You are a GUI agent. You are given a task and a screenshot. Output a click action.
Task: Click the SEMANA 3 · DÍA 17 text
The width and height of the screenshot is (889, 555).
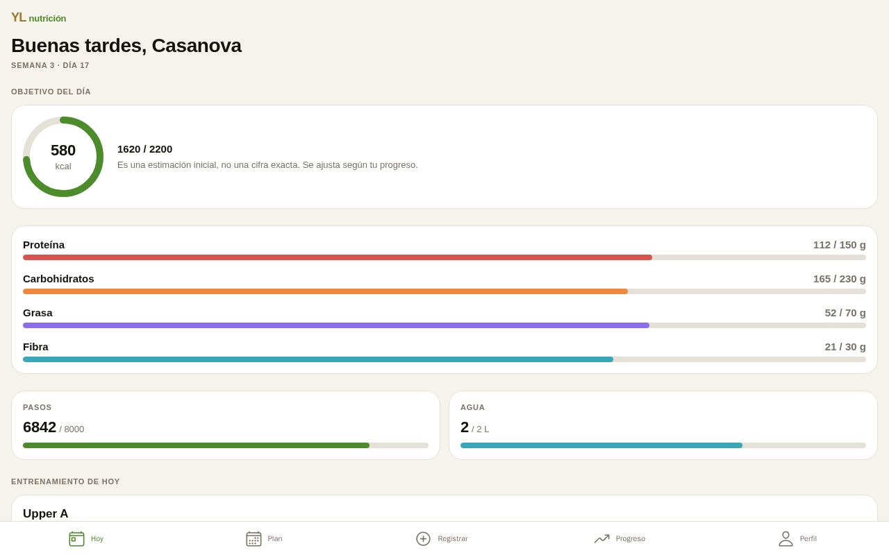[50, 65]
